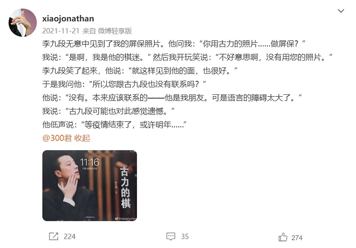Click the @xiaojonathan watermark on photo

125,218
